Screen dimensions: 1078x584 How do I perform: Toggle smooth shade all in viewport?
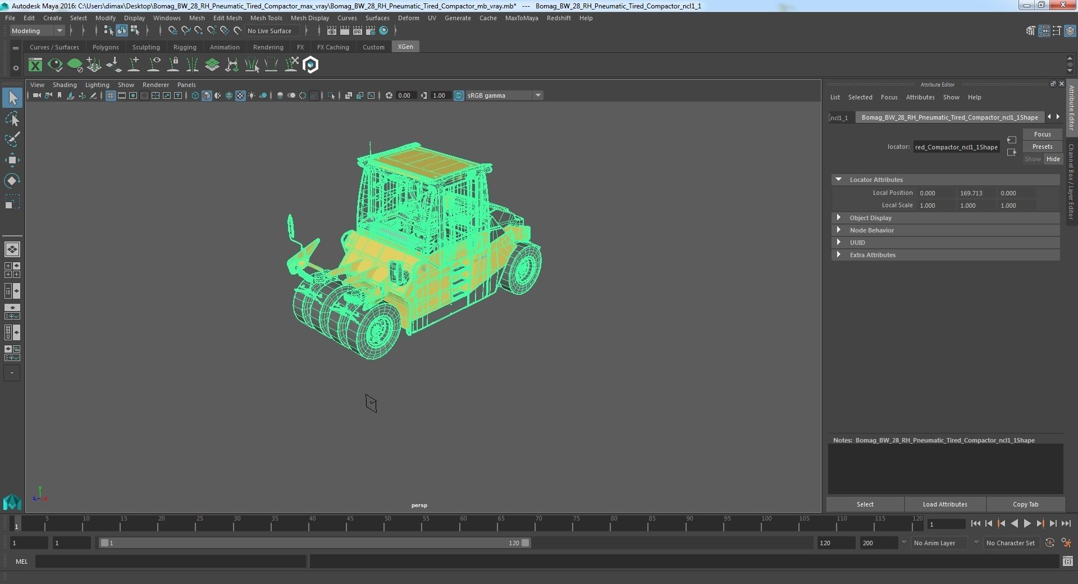[207, 95]
